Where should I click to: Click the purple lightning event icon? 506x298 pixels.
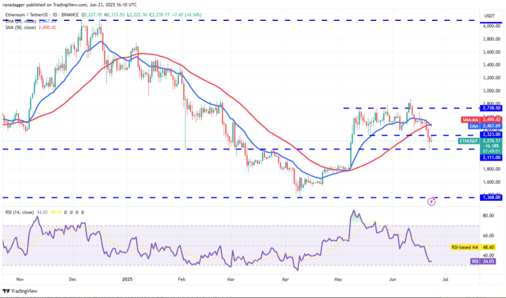coord(432,201)
